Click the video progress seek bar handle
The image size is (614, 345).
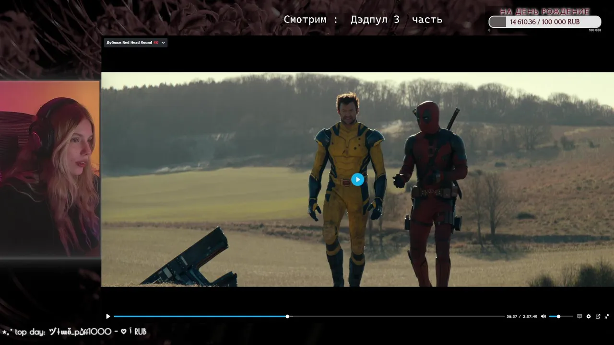point(287,316)
